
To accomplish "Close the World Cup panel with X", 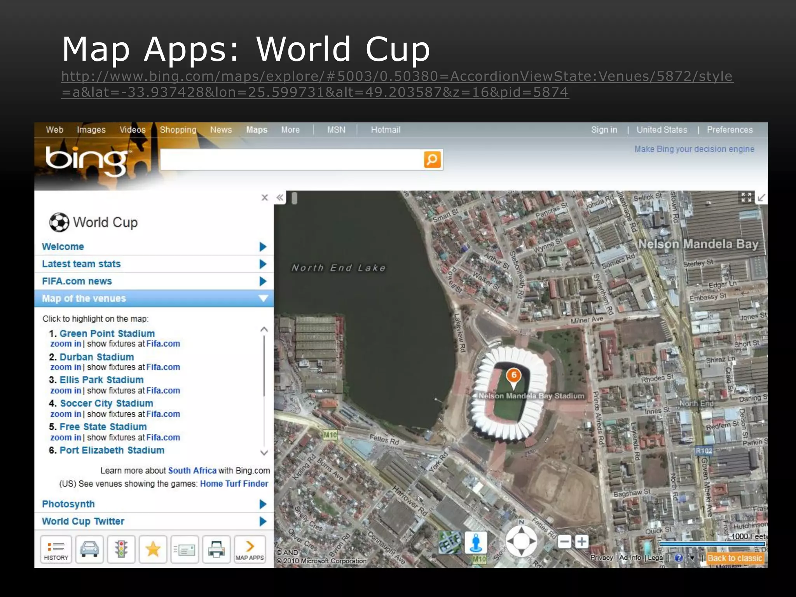I will click(x=265, y=197).
